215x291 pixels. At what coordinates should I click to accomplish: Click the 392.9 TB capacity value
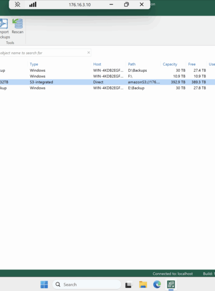178,82
